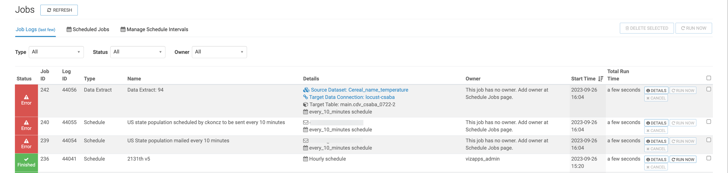Screen dimensions: 728x173
Task: Toggle the select-all checkbox in table header
Action: point(709,78)
